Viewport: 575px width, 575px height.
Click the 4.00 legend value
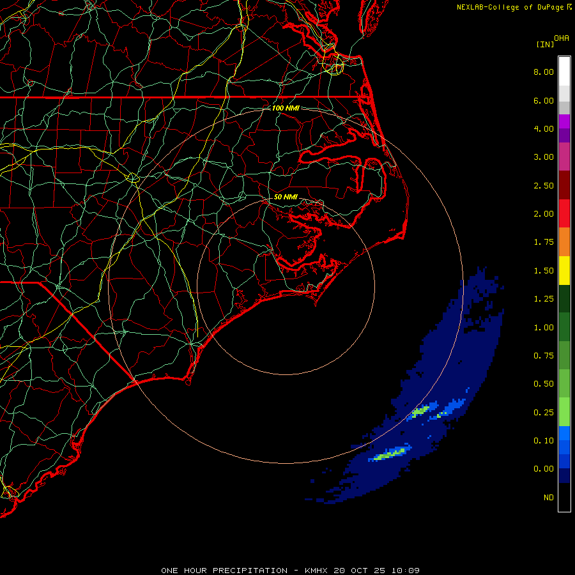pyautogui.click(x=544, y=128)
